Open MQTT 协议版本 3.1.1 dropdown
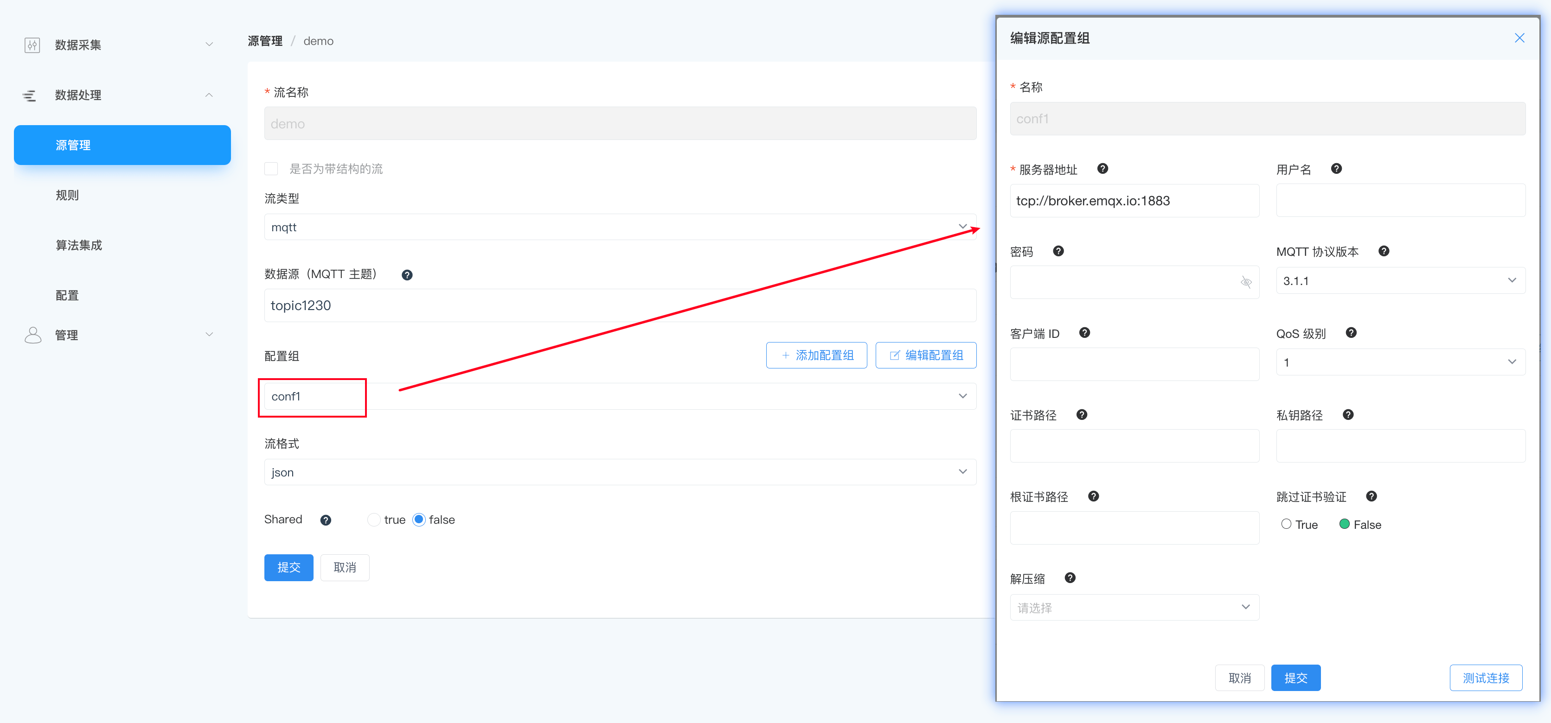1551x723 pixels. click(1400, 281)
